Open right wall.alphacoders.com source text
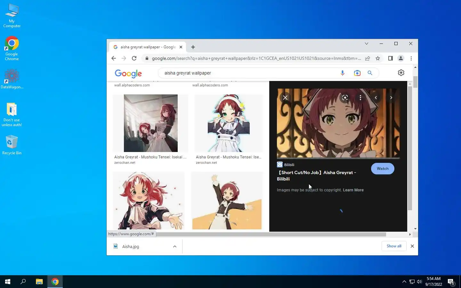The image size is (461, 288). click(210, 85)
